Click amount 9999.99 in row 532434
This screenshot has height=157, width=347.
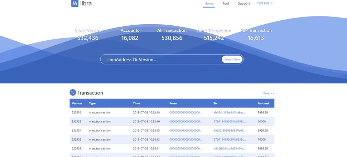click(263, 131)
